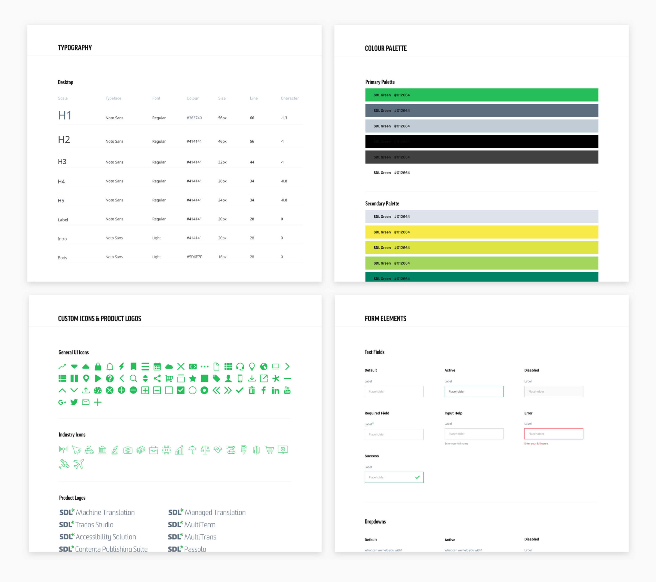Click the Success field with green checkmark

pyautogui.click(x=394, y=477)
